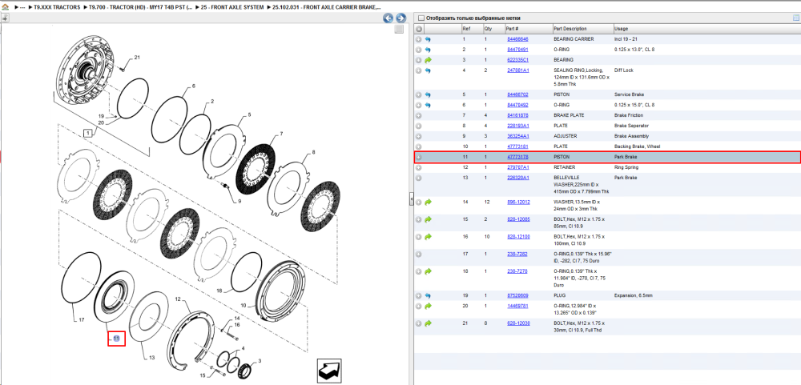Click 'Brake Seperator' usage text
This screenshot has height=385, width=801.
[631, 126]
